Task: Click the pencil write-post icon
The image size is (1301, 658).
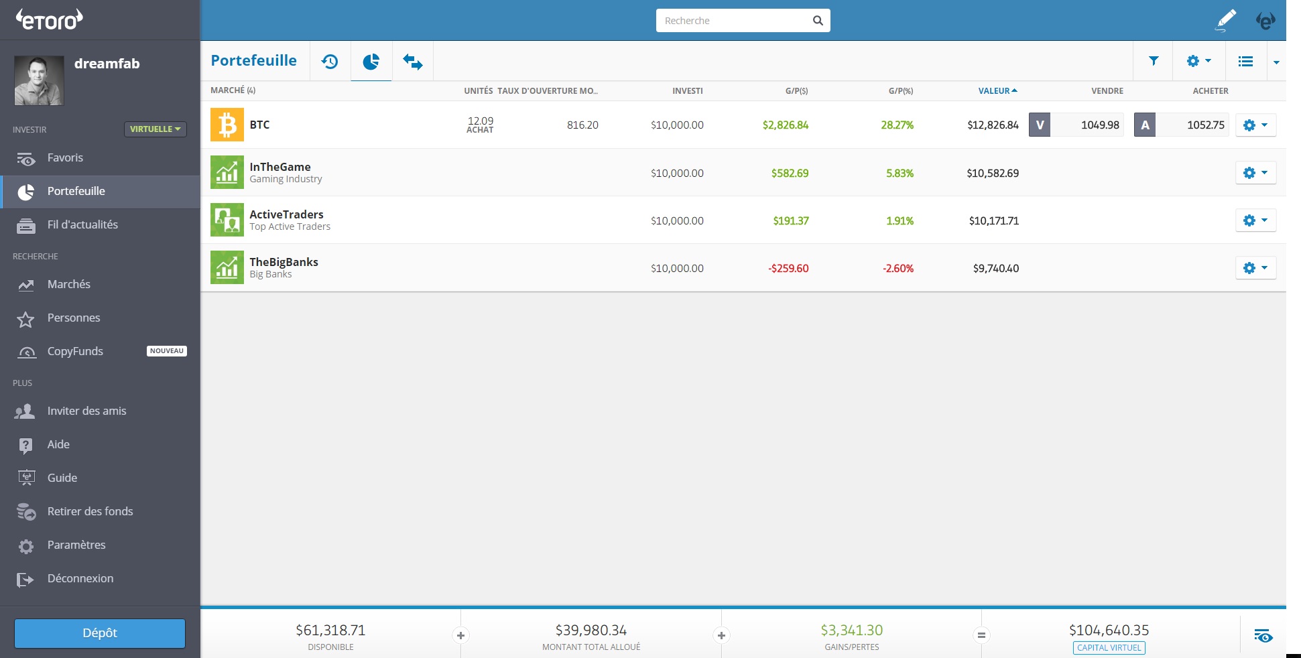Action: pyautogui.click(x=1225, y=20)
